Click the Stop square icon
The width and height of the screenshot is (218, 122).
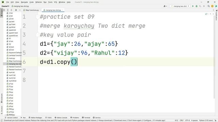pos(204,6)
